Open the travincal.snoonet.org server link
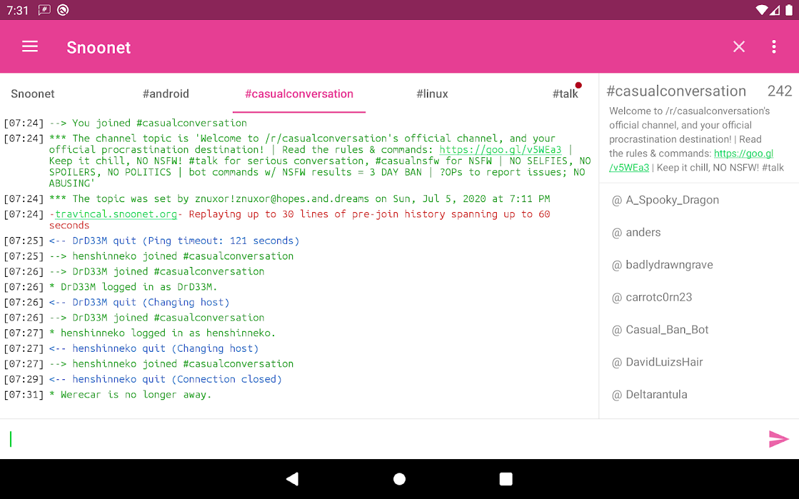This screenshot has height=499, width=799. [x=116, y=214]
